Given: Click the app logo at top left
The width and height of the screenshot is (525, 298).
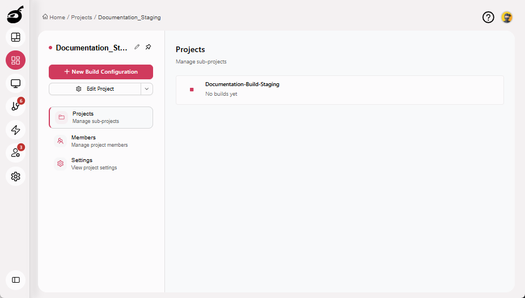Looking at the screenshot, I should tap(15, 15).
